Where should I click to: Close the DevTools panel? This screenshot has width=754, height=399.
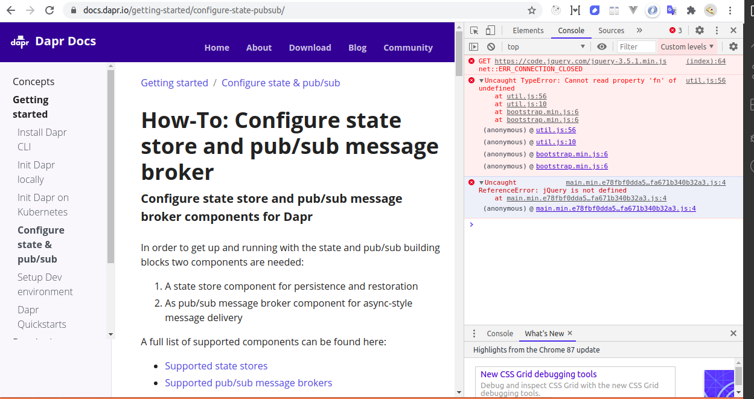733,30
